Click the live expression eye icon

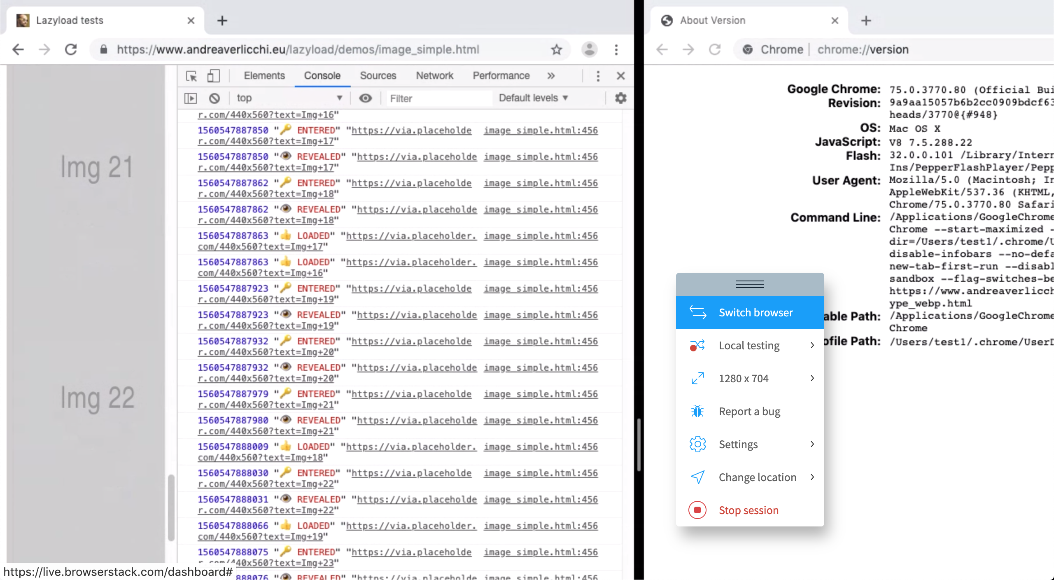[x=365, y=98]
